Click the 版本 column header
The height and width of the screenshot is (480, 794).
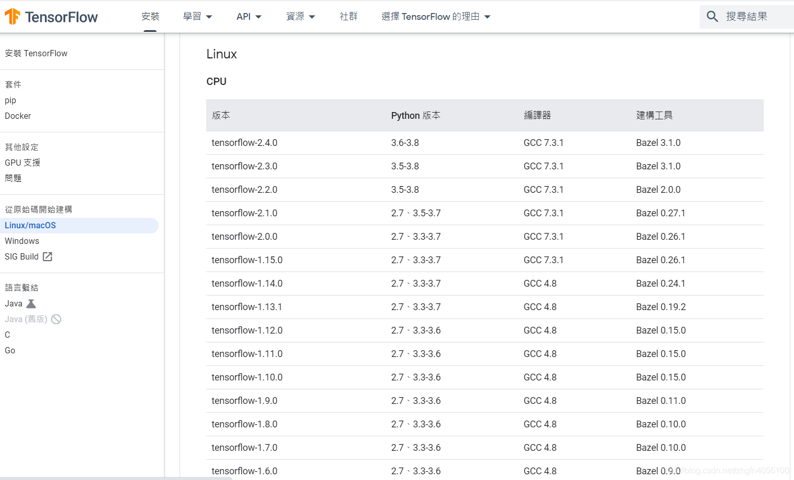tap(221, 115)
